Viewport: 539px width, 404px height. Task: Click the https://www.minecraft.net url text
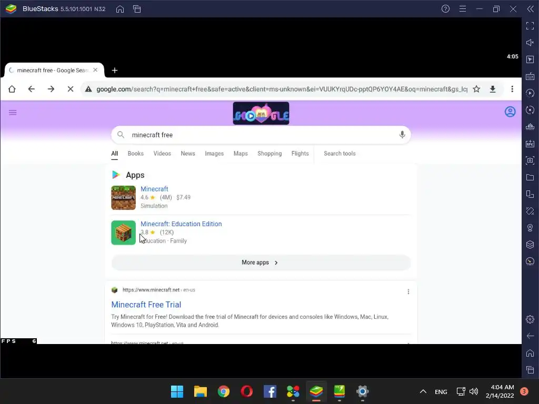pyautogui.click(x=151, y=290)
